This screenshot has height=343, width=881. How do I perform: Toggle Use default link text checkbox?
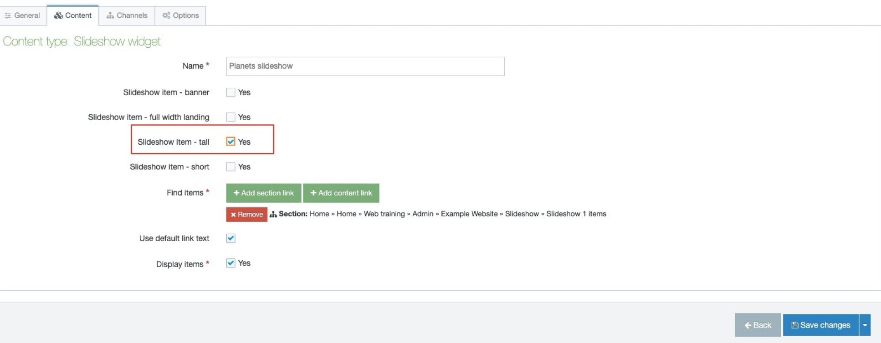pyautogui.click(x=231, y=238)
